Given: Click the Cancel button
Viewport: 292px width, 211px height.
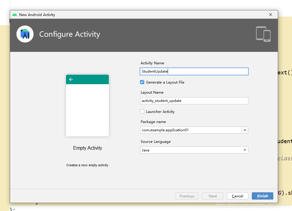Looking at the screenshot, I should tap(238, 196).
